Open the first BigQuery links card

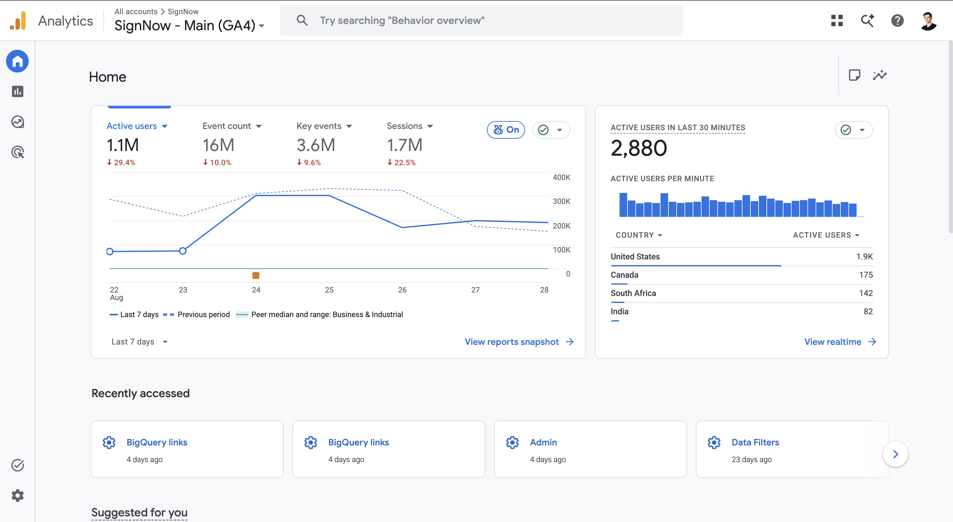pyautogui.click(x=187, y=449)
